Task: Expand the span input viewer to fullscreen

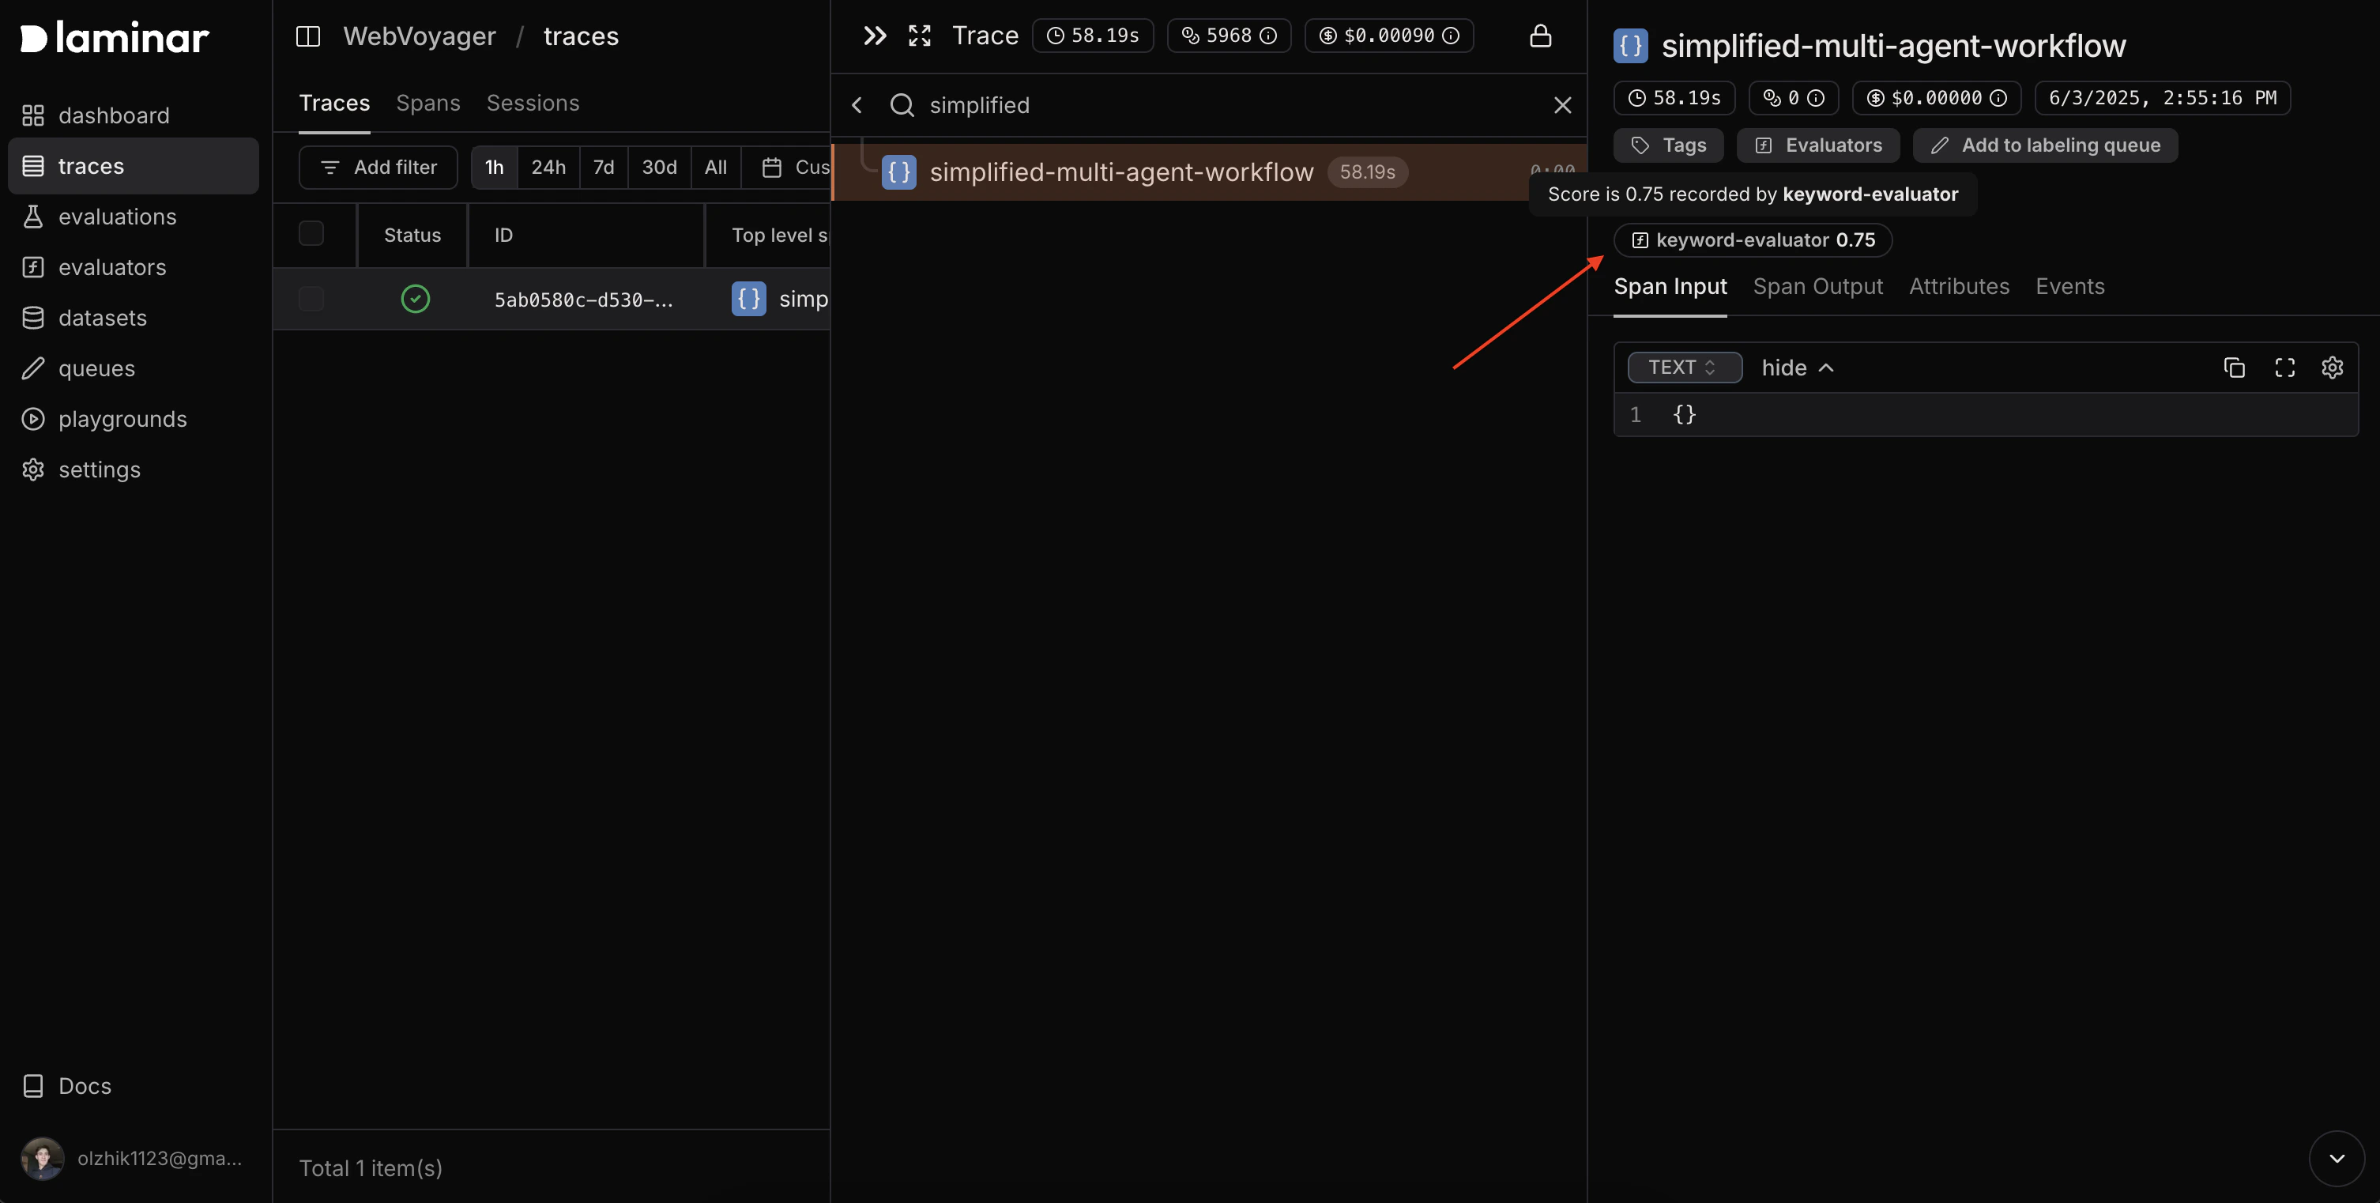Action: coord(2284,367)
